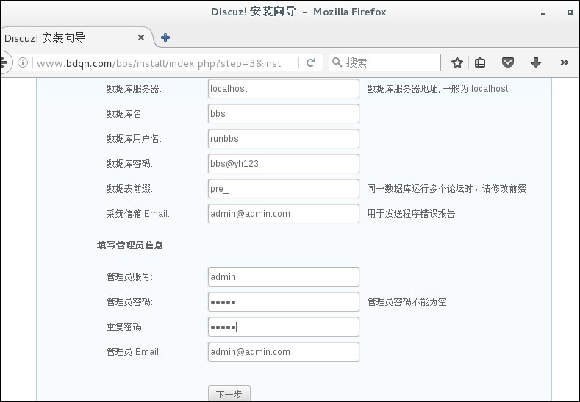
Task: Open the downloads arrow icon
Action: (536, 62)
